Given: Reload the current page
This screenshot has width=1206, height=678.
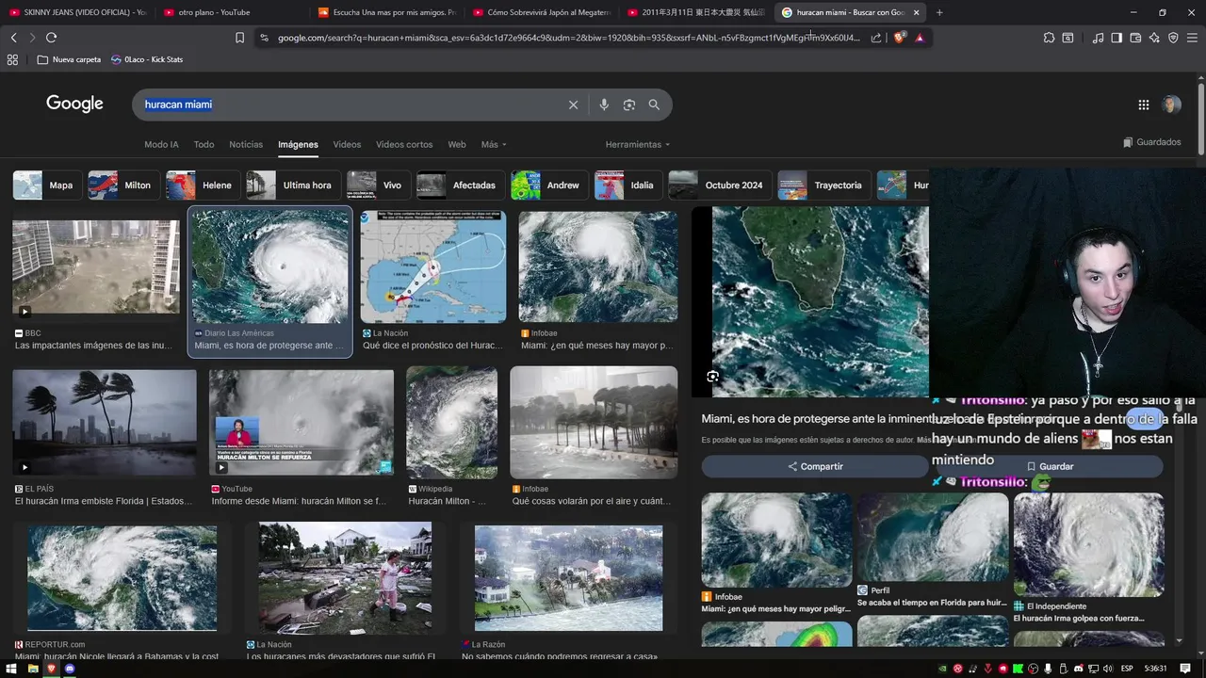Looking at the screenshot, I should click(51, 38).
